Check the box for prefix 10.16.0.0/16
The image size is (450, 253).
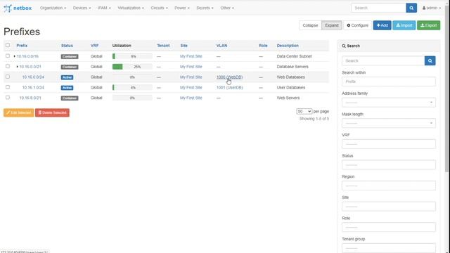tap(8, 56)
